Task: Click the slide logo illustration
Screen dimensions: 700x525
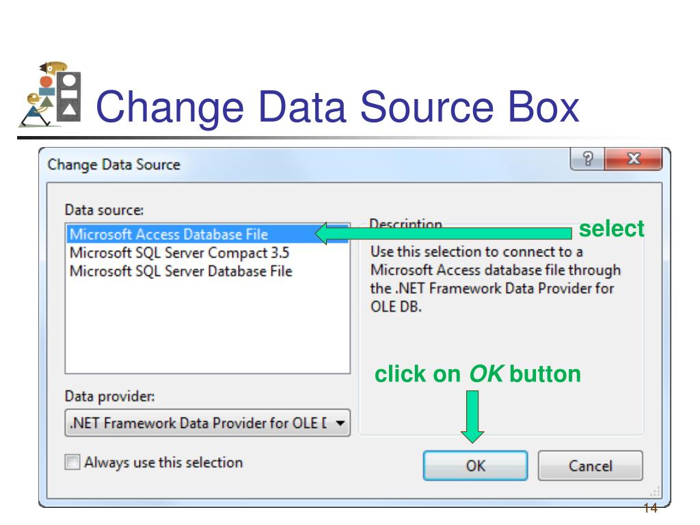Action: [x=51, y=94]
